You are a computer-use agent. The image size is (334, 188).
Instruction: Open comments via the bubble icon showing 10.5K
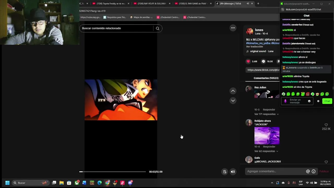pos(263,61)
